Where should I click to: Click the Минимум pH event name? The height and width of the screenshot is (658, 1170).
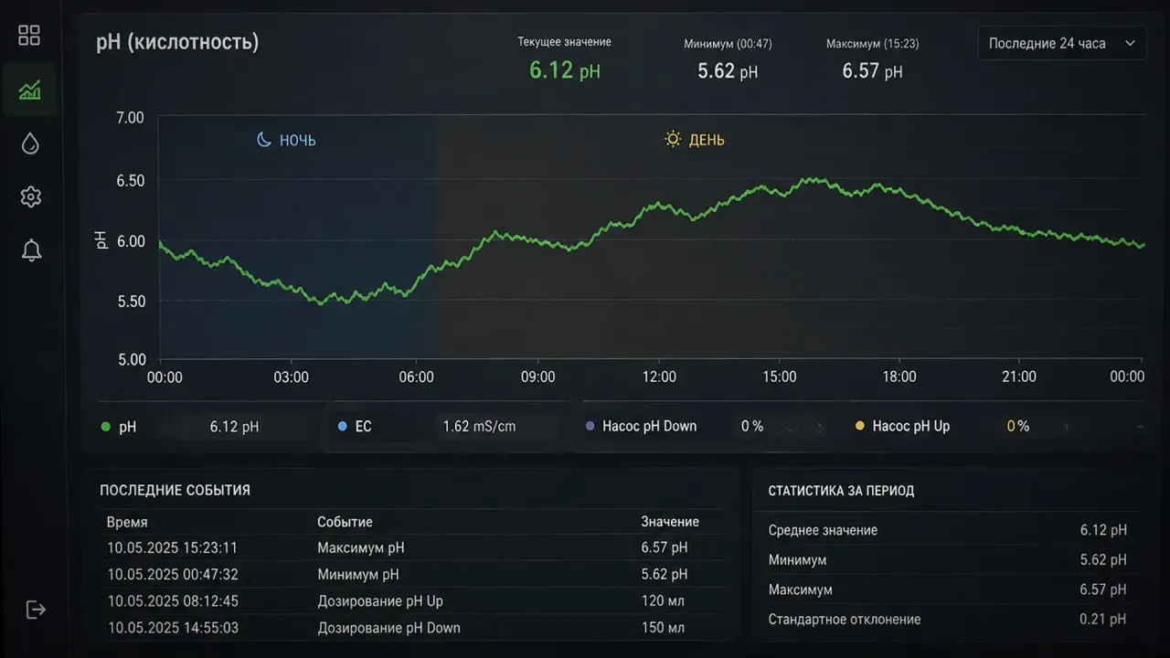coord(358,574)
